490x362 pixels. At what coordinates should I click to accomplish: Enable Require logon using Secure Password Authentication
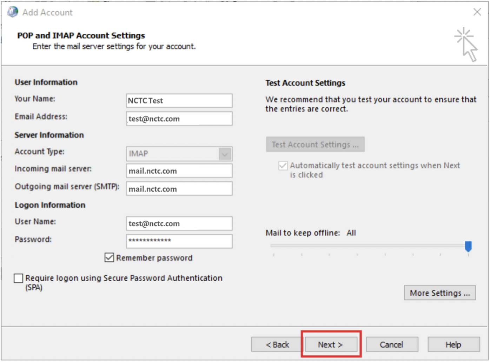tap(18, 278)
